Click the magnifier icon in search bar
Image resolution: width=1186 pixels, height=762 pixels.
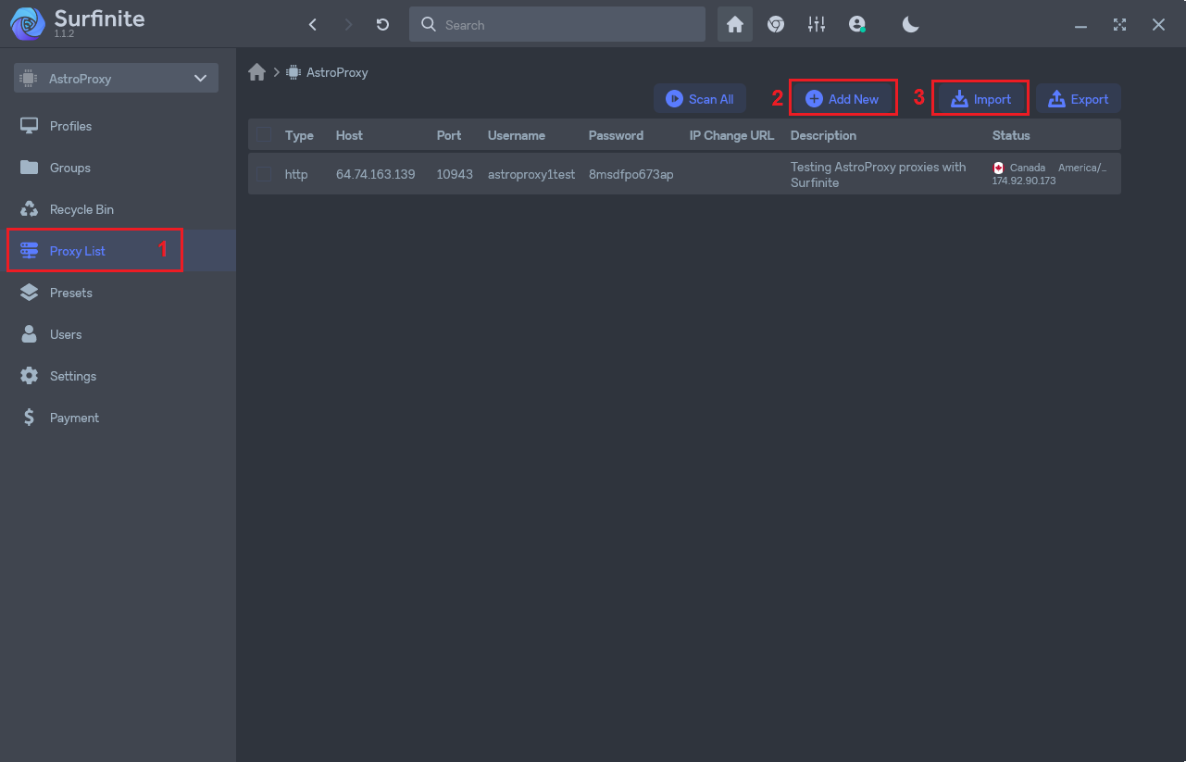click(429, 25)
